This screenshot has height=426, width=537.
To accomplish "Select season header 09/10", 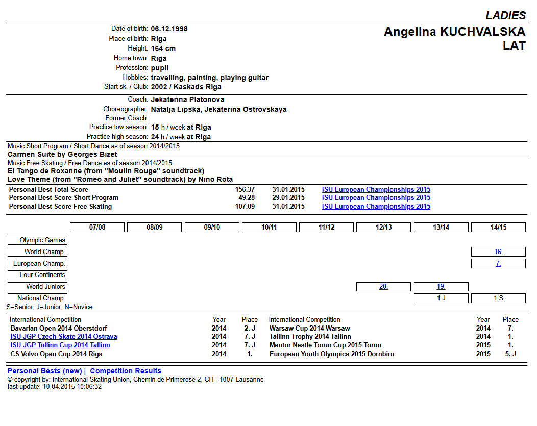I will pyautogui.click(x=212, y=227).
